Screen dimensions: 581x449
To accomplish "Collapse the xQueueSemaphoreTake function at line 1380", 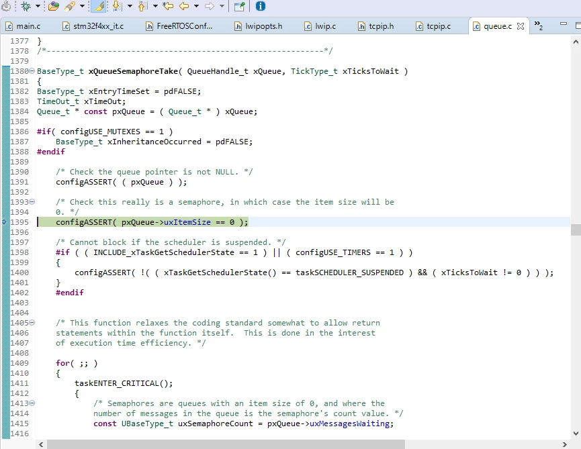I will (32, 70).
